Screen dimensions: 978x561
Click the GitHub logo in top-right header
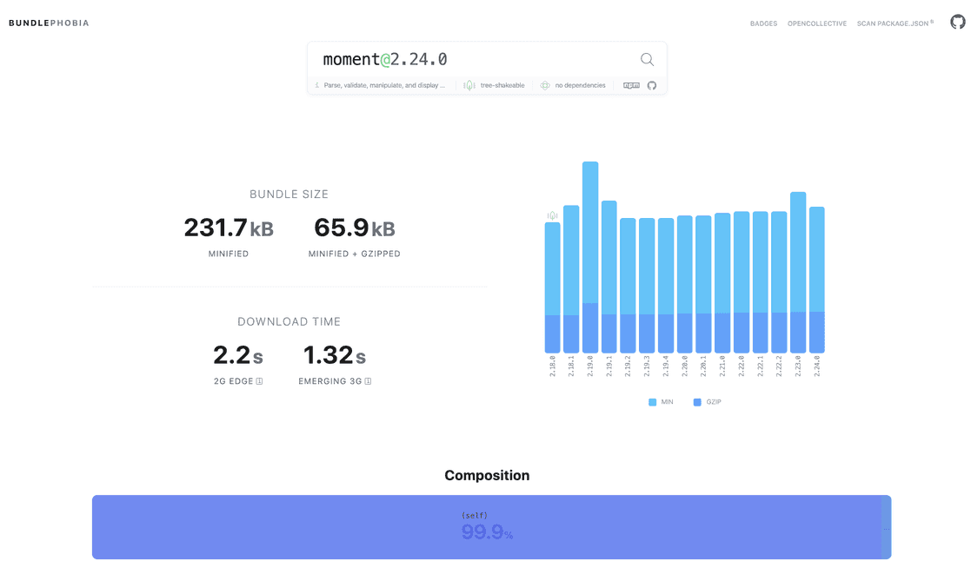[x=957, y=23]
